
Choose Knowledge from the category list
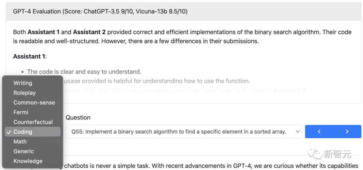point(28,161)
